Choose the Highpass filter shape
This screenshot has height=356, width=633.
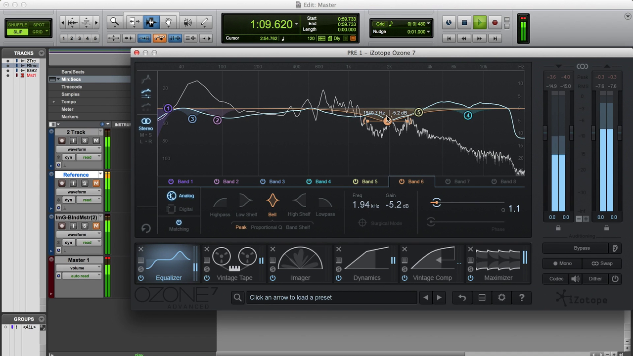coord(220,205)
